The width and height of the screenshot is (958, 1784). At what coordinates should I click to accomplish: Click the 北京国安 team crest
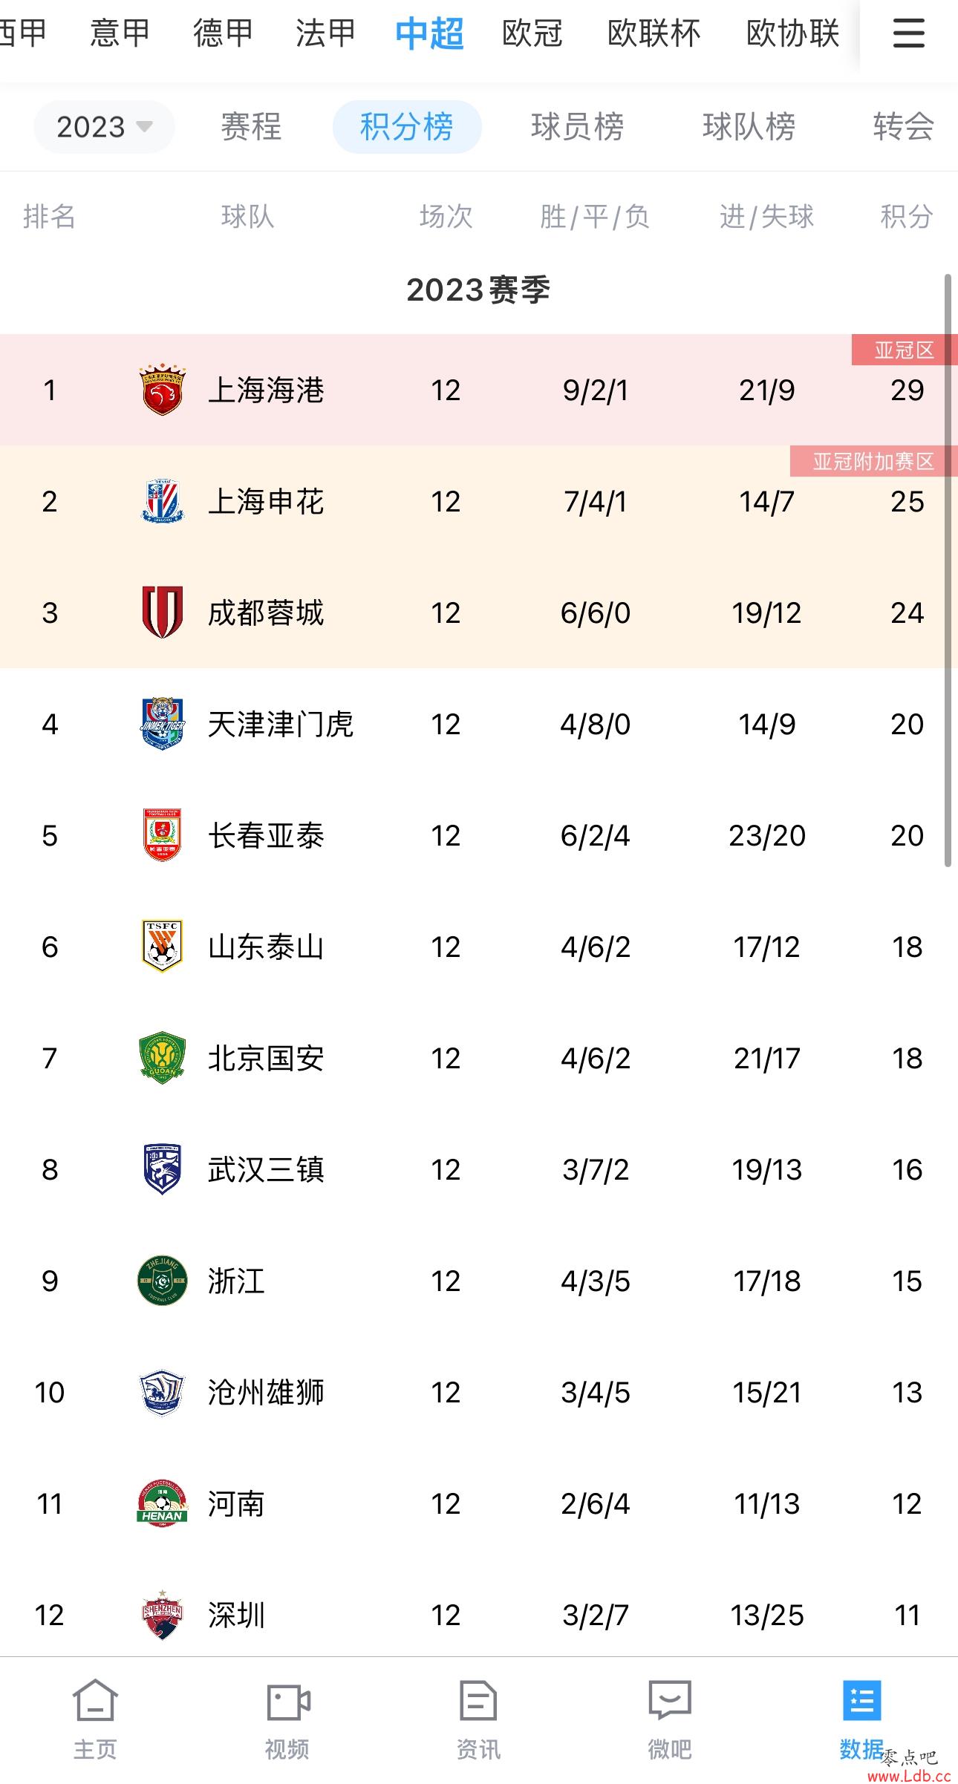point(163,1058)
